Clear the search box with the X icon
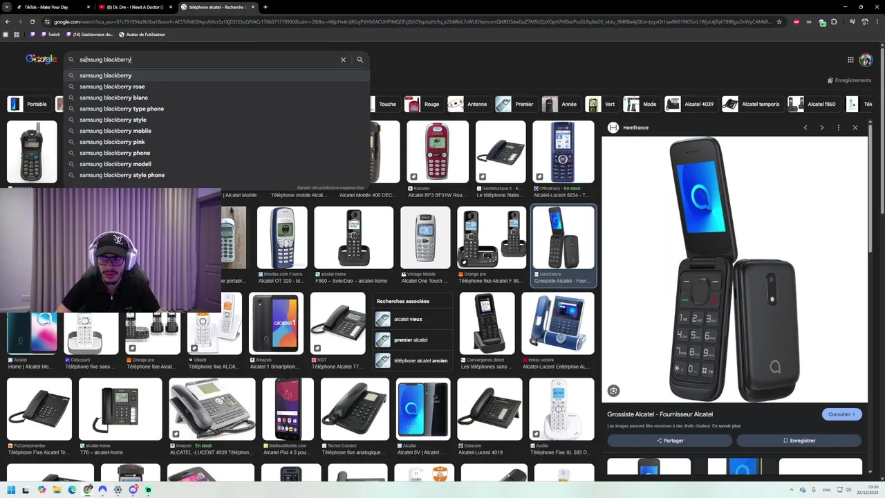 pyautogui.click(x=343, y=59)
